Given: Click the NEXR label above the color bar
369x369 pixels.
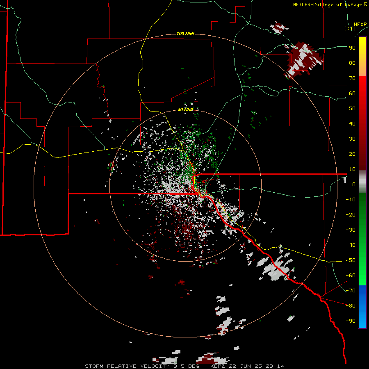Looking at the screenshot, I should 360,25.
